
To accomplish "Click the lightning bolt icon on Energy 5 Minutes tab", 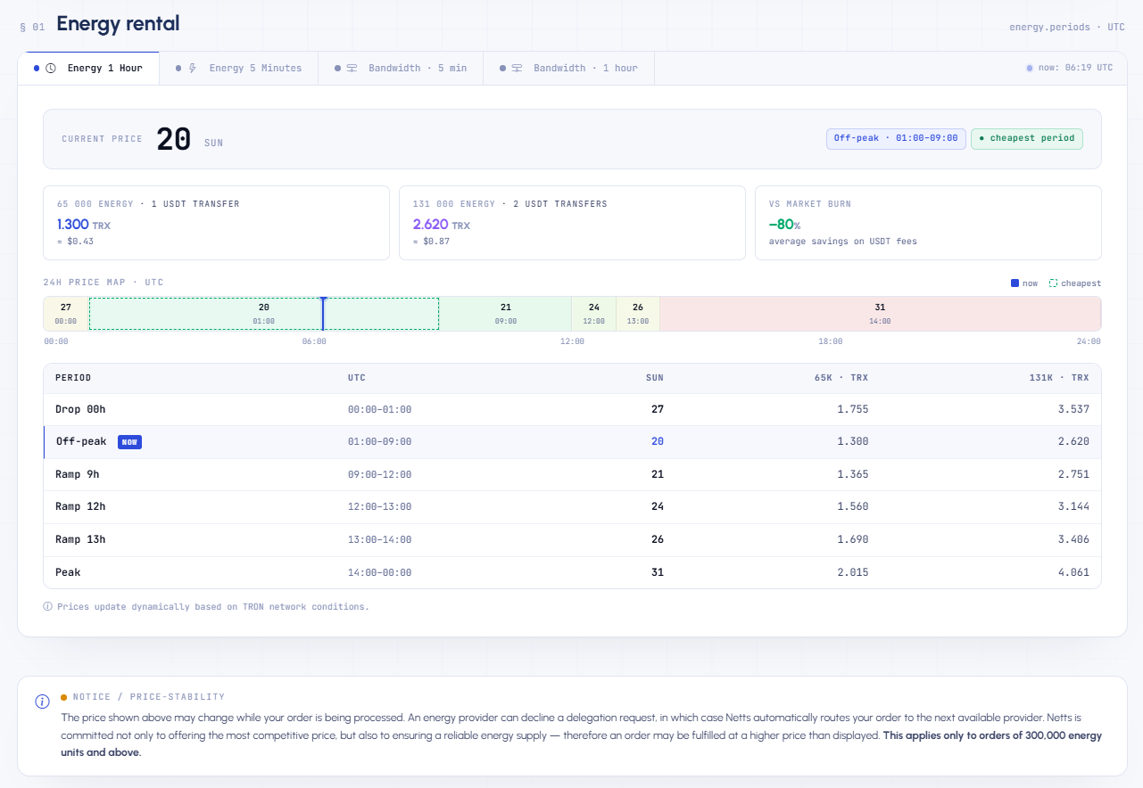I will tap(192, 68).
